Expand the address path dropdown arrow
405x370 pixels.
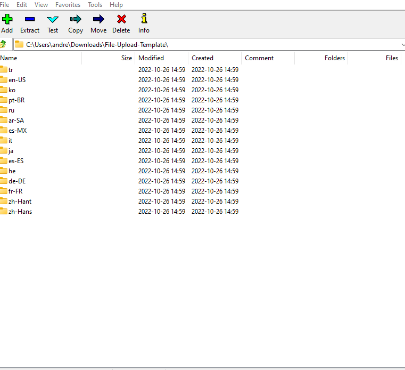point(402,45)
